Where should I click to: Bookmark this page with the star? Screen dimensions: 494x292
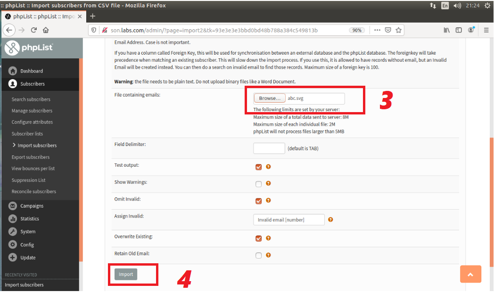398,30
